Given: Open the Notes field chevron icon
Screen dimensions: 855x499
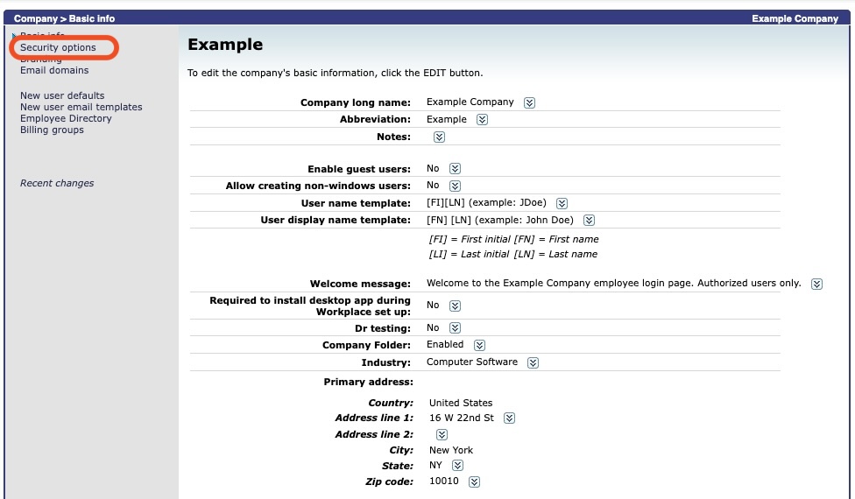Looking at the screenshot, I should pyautogui.click(x=439, y=137).
